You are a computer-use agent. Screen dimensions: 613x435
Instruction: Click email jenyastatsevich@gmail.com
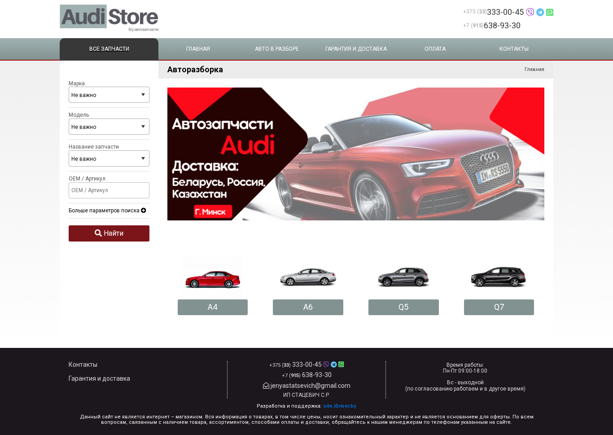(311, 386)
